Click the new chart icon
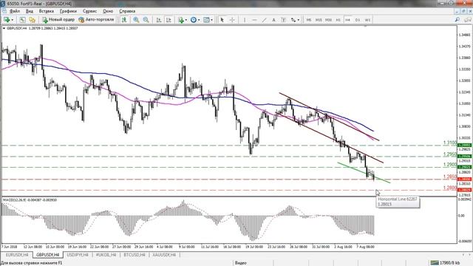The image size is (473, 266). click(x=7, y=20)
